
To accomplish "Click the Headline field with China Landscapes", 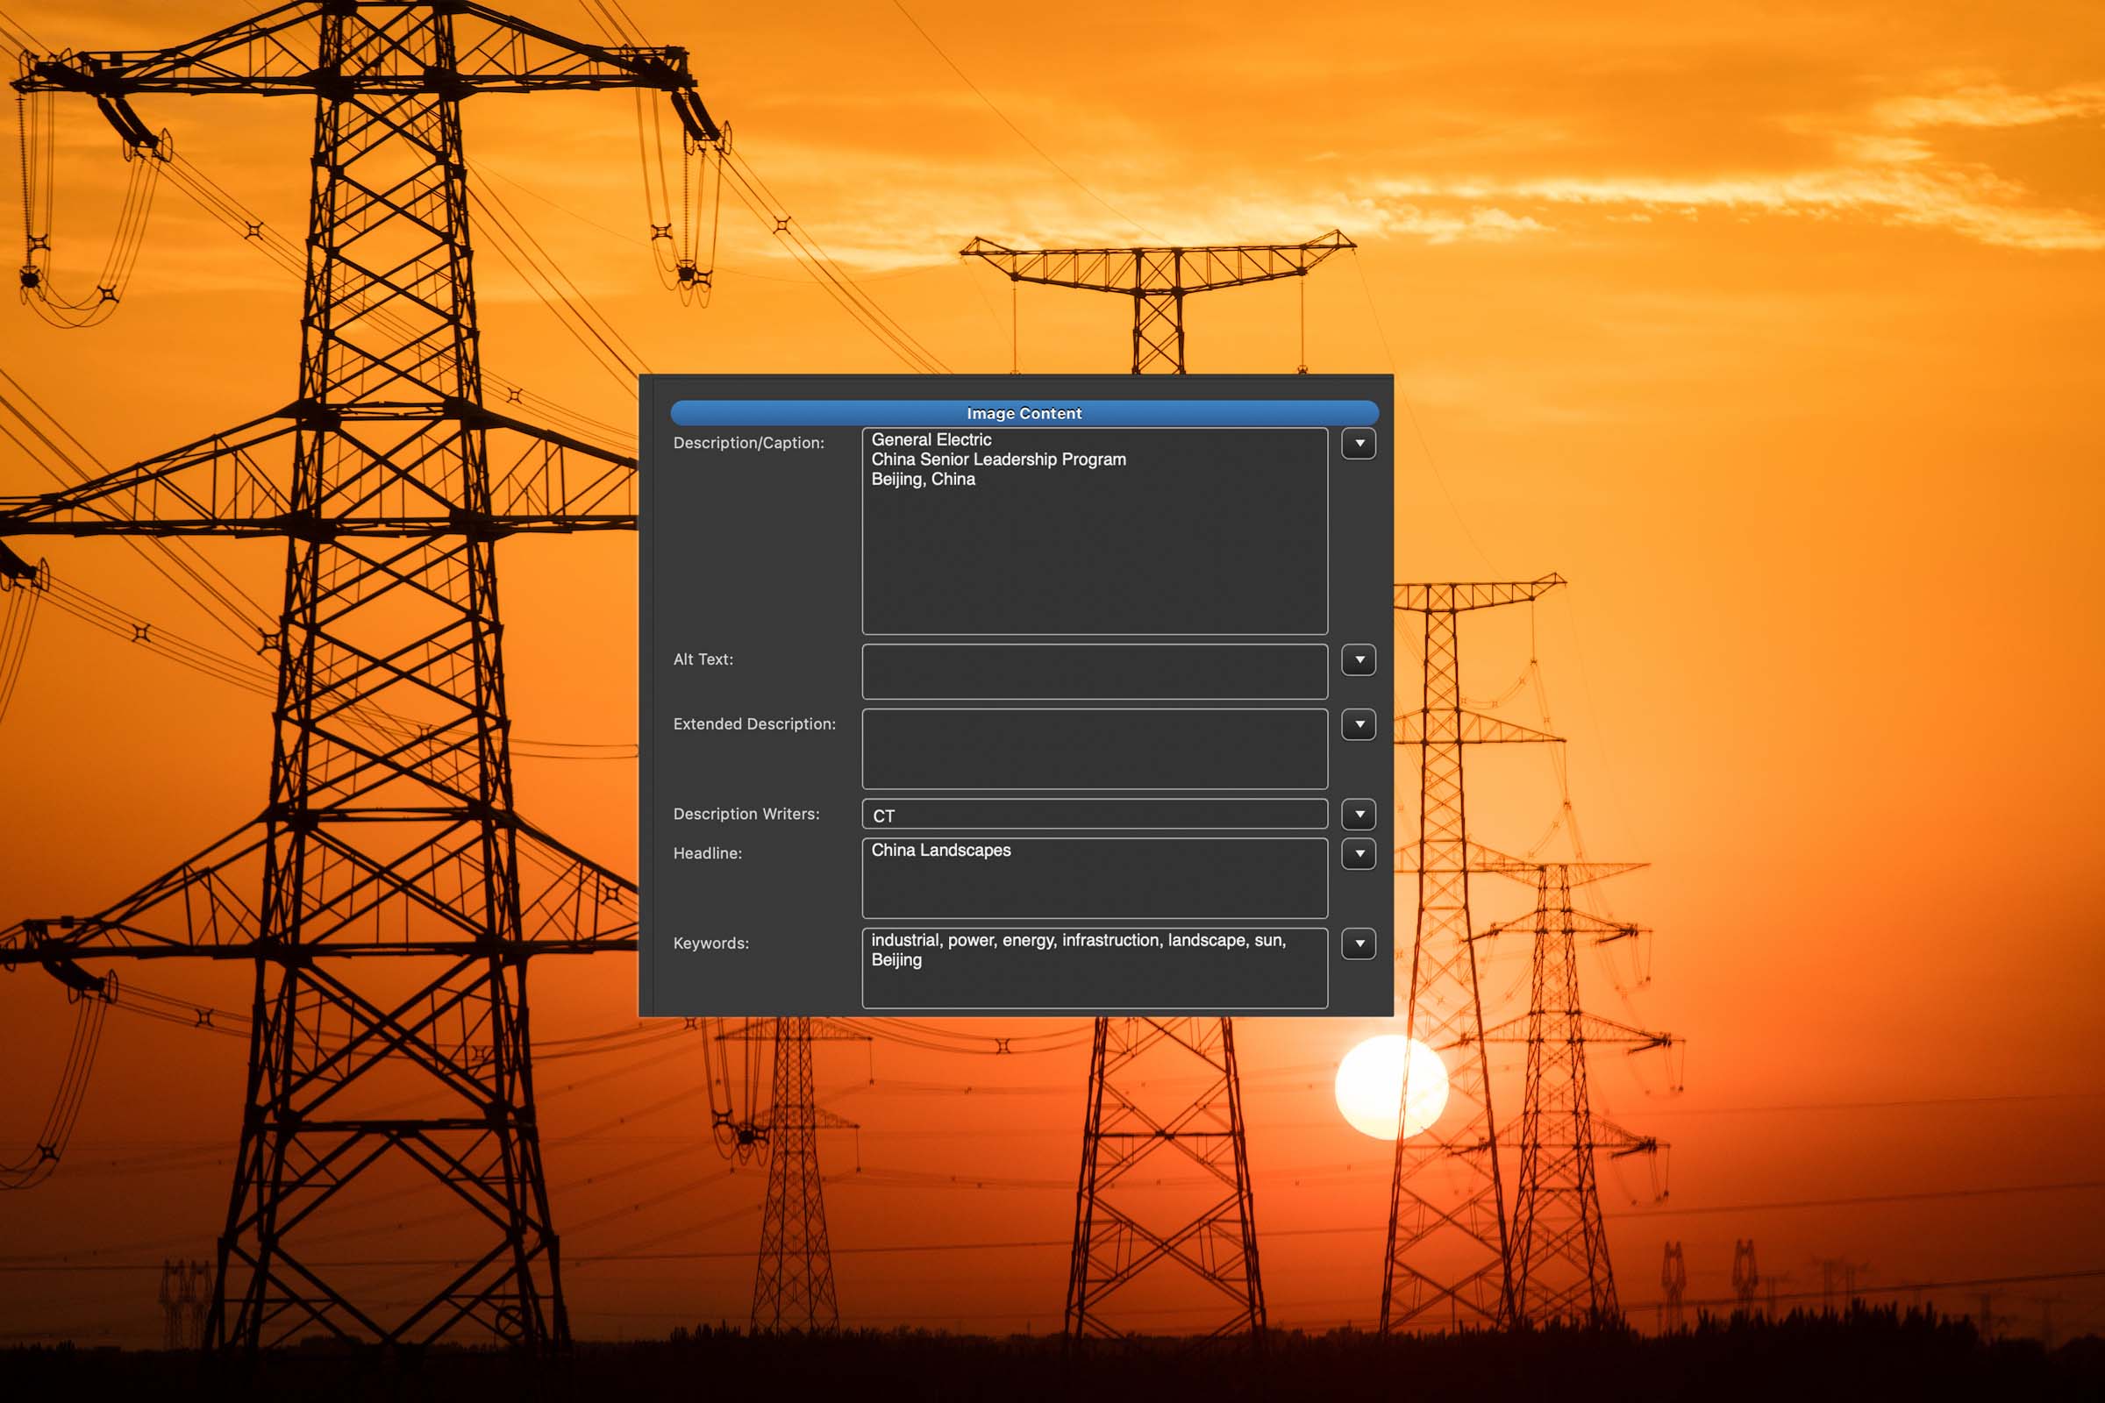I will point(1094,878).
